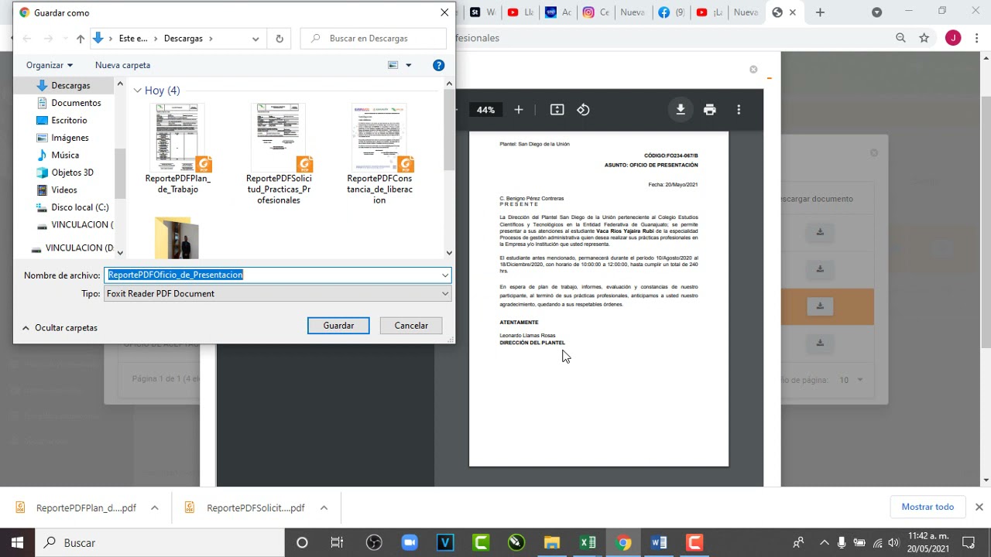Refresh the Descargas folder listing
991x557 pixels.
[279, 39]
